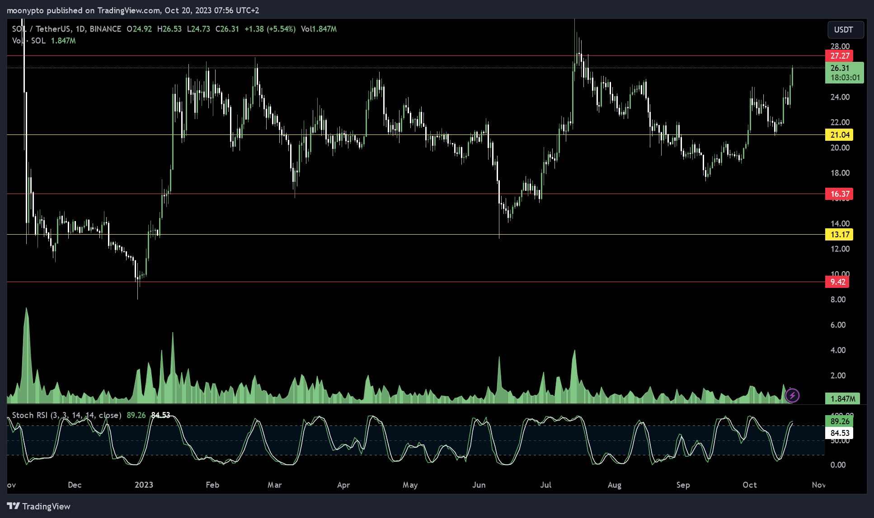Click the Jun label on time axis
874x518 pixels.
pos(479,485)
